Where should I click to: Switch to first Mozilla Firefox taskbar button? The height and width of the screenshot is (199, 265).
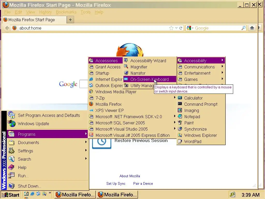pos(75,195)
